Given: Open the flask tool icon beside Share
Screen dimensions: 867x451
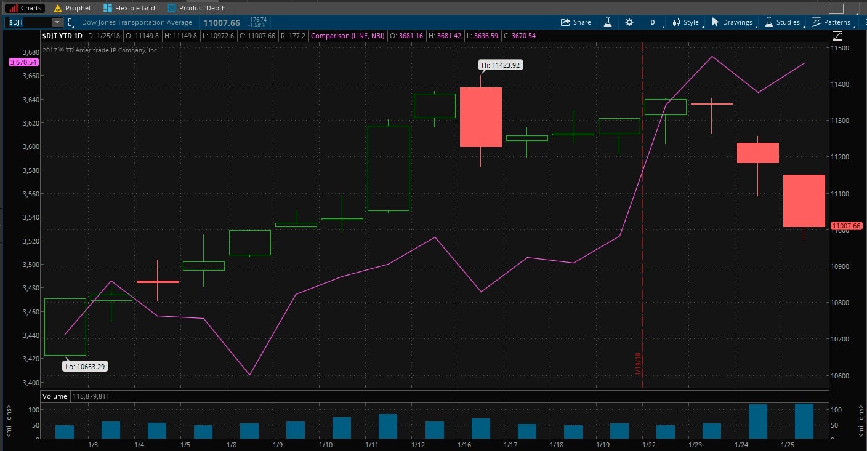Looking at the screenshot, I should coord(607,22).
